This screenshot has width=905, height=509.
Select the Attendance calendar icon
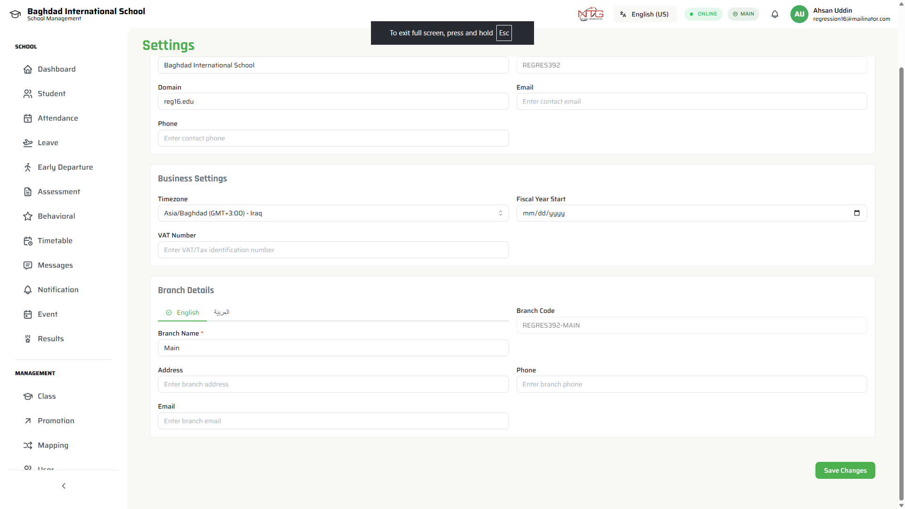click(28, 118)
